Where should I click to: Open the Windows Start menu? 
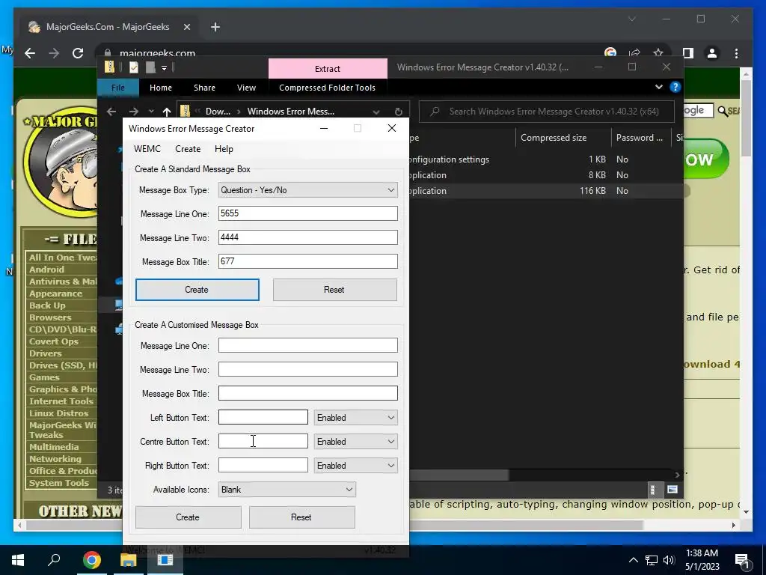pyautogui.click(x=18, y=560)
